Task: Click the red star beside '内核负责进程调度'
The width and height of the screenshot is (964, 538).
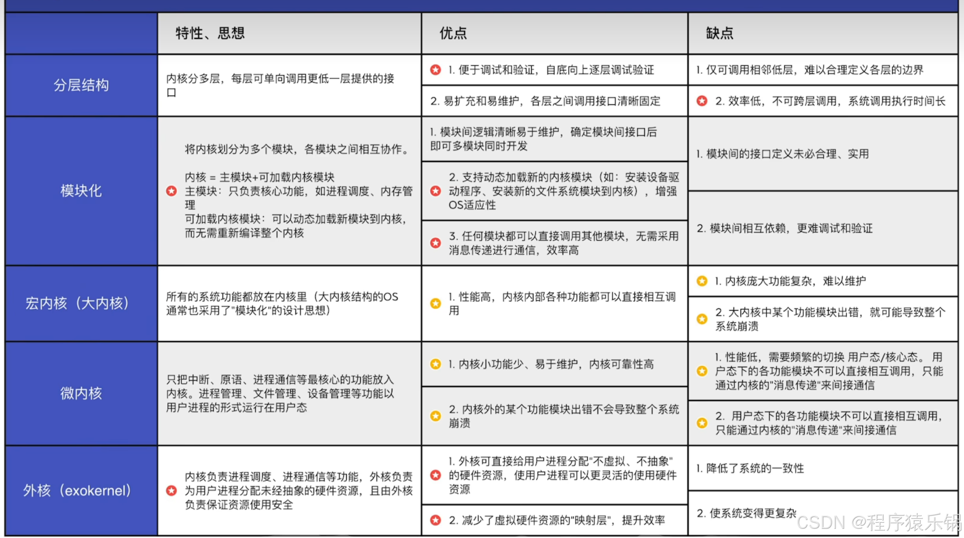Action: (x=171, y=491)
